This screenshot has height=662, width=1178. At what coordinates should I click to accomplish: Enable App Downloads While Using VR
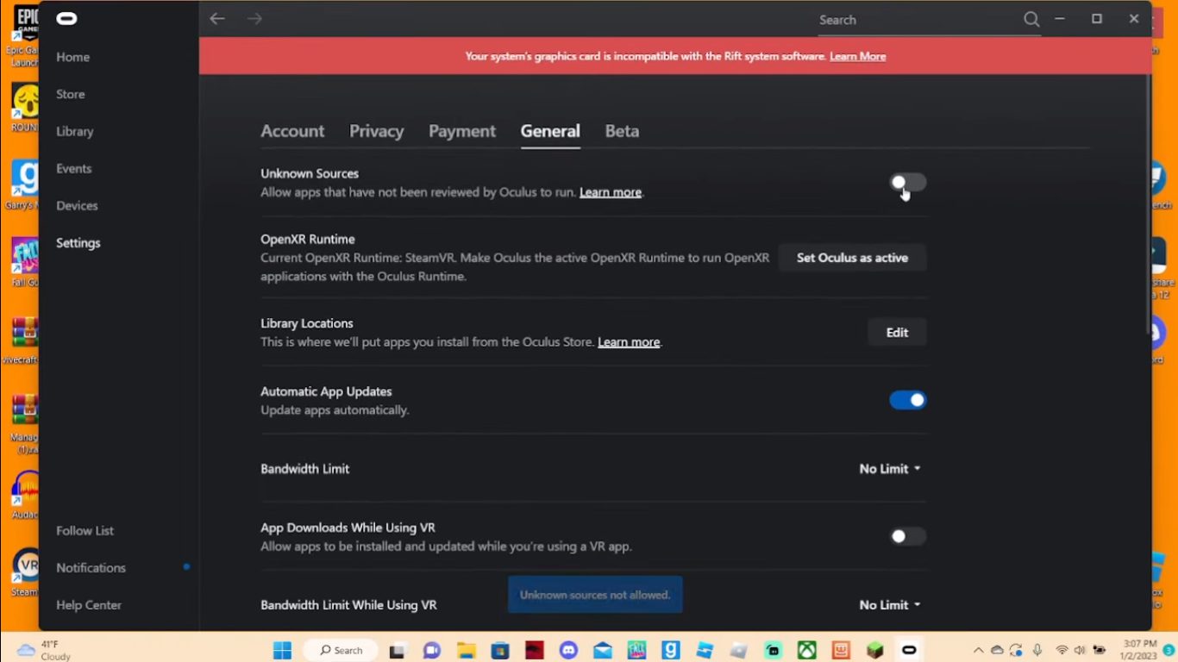point(907,536)
